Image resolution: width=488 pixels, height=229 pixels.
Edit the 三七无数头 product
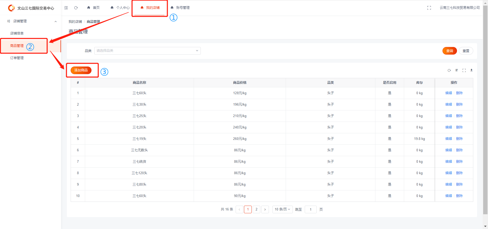pyautogui.click(x=449, y=150)
